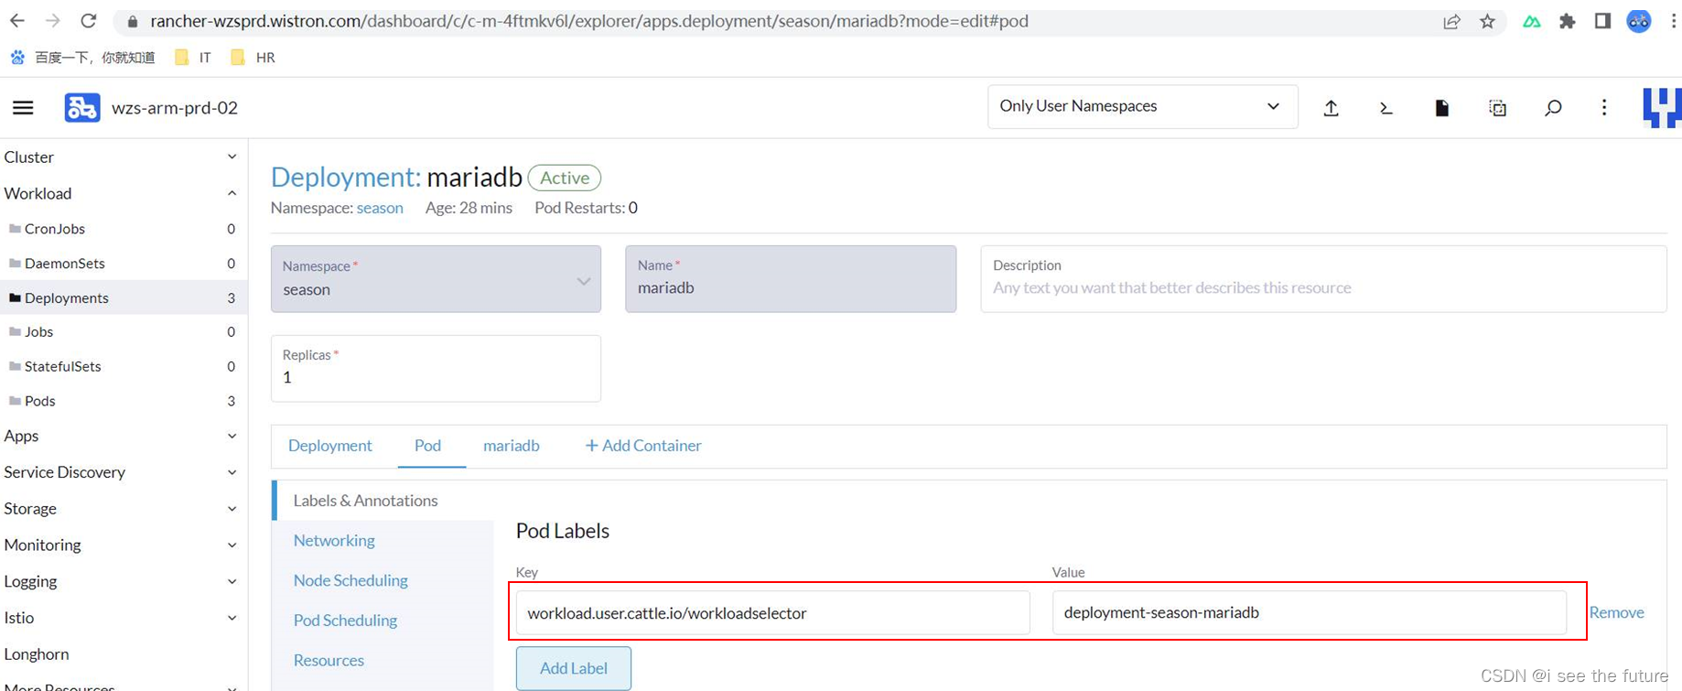Open the browser Extensions puzzle icon

click(x=1568, y=21)
